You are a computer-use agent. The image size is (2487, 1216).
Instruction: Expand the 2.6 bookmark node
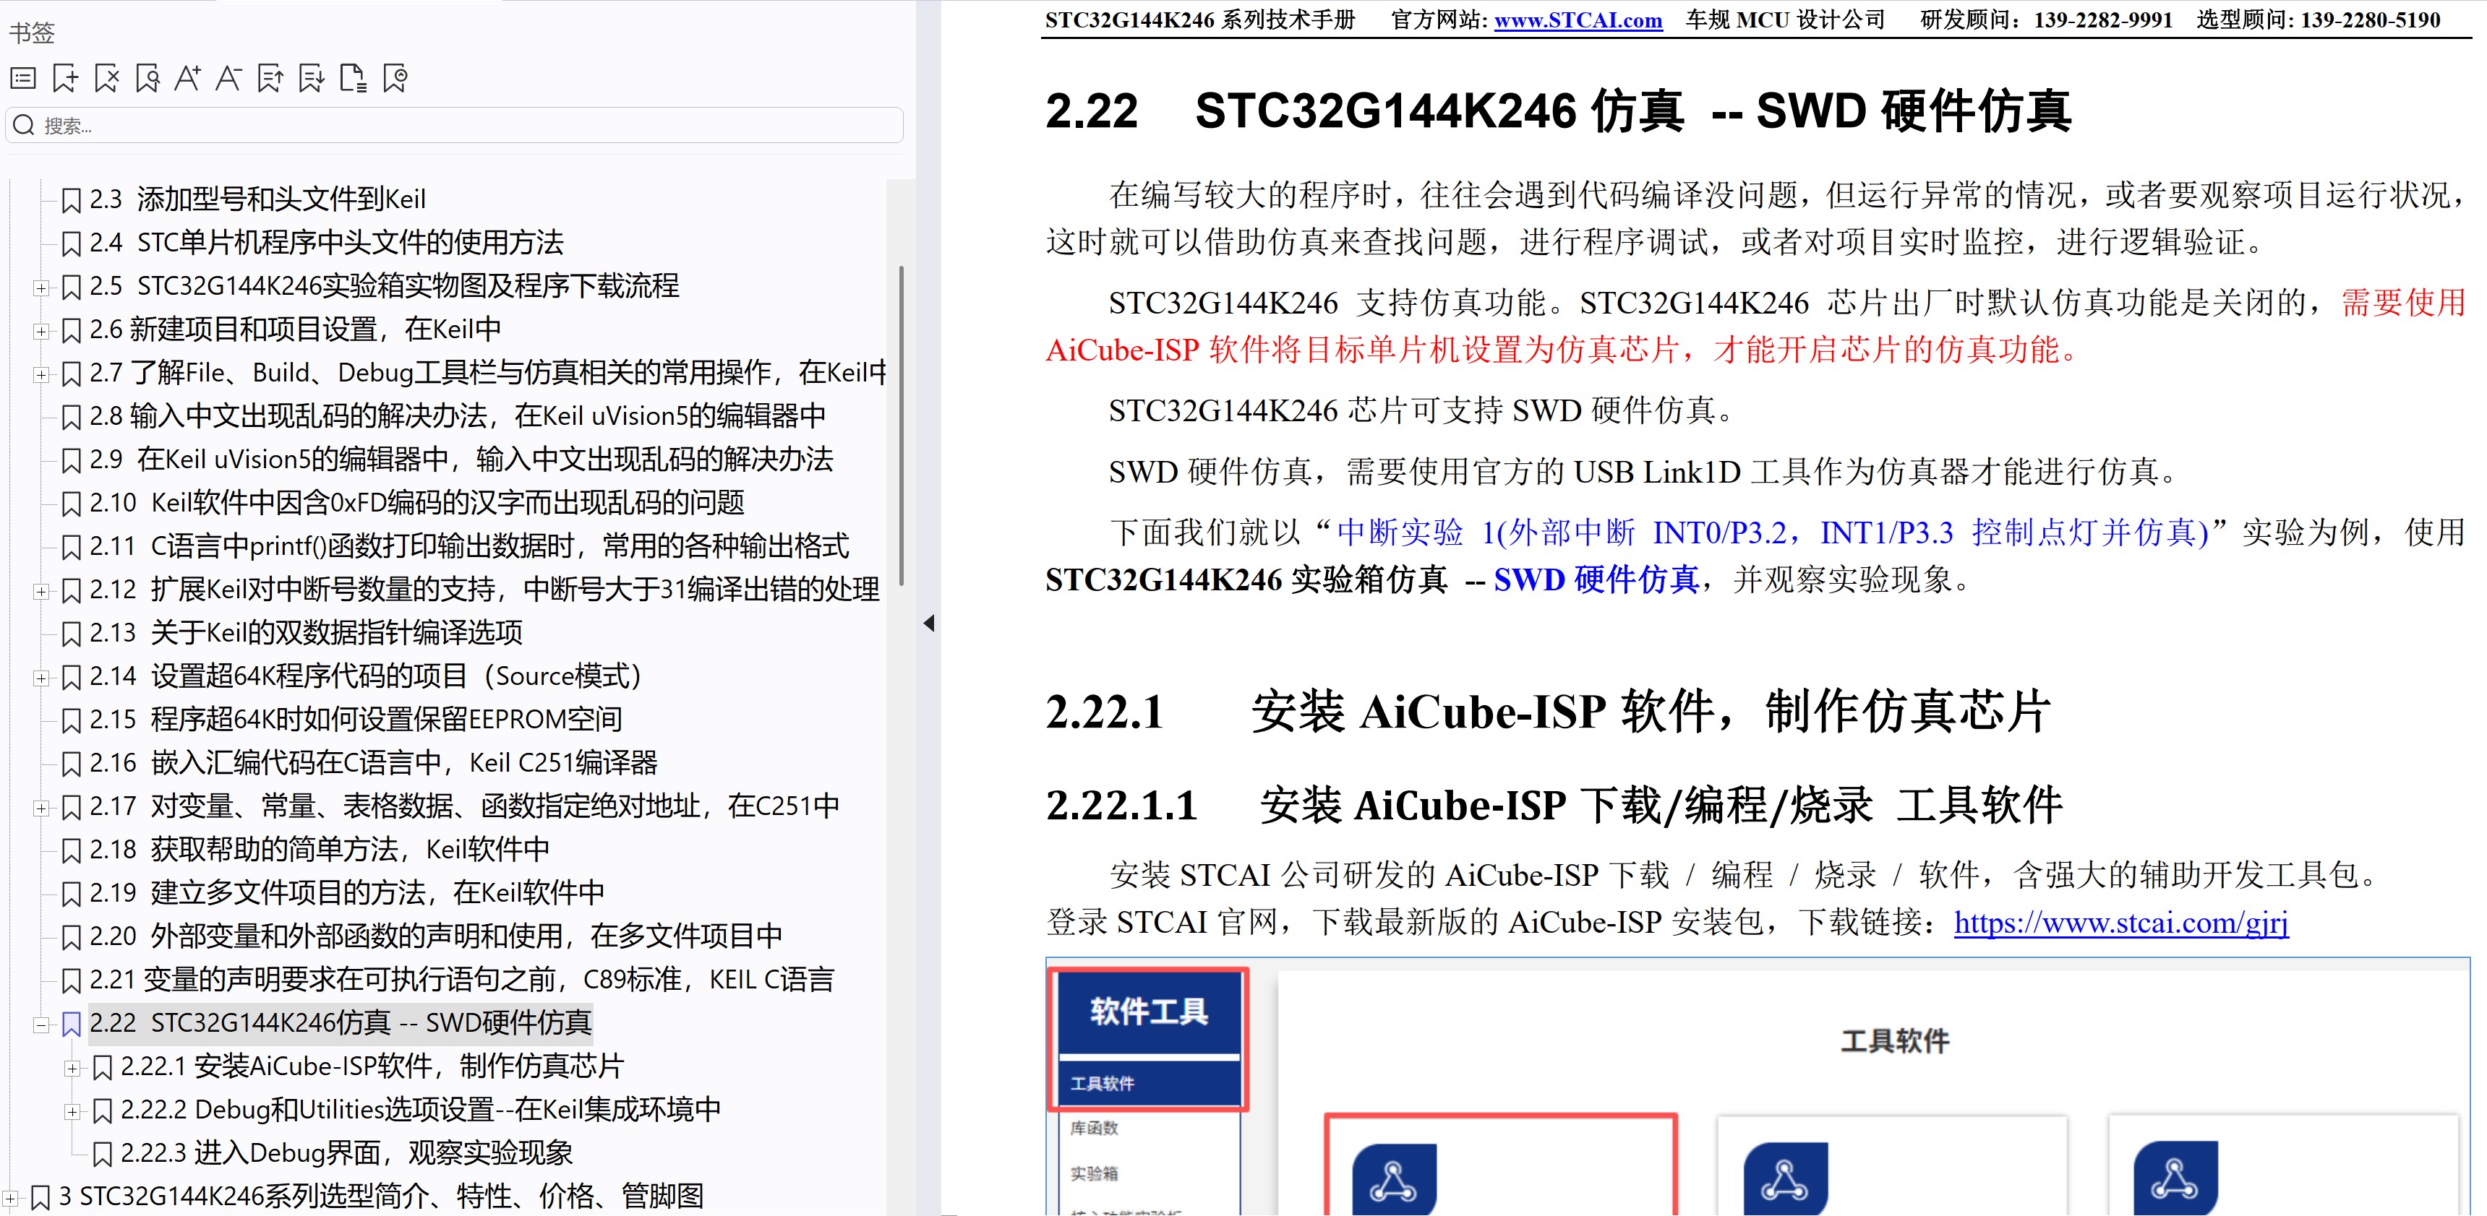[40, 331]
